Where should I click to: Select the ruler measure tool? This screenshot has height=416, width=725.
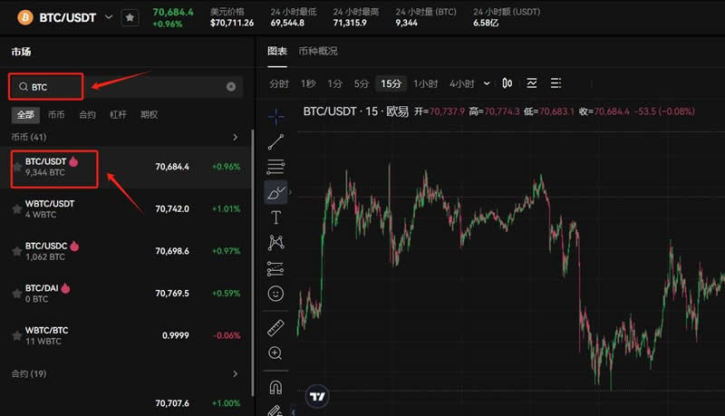pos(276,327)
